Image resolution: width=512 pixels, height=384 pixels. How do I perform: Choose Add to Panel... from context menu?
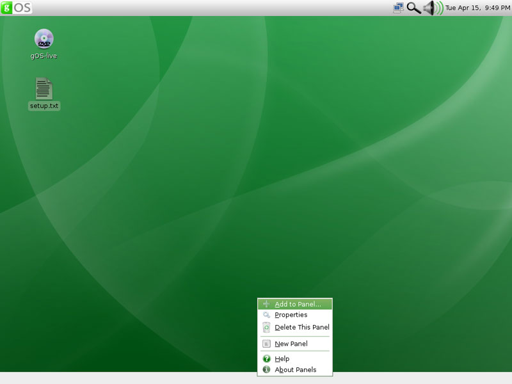coord(295,304)
